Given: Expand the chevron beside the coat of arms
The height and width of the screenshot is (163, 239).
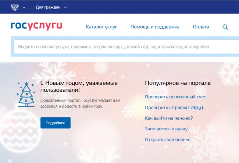Looking at the screenshot, I should [24, 7].
